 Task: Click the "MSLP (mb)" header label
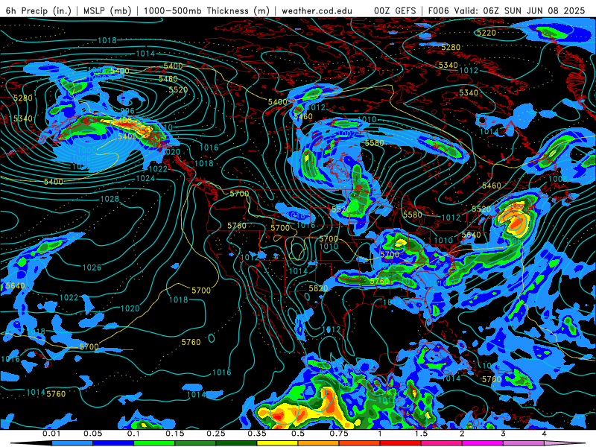pyautogui.click(x=107, y=10)
